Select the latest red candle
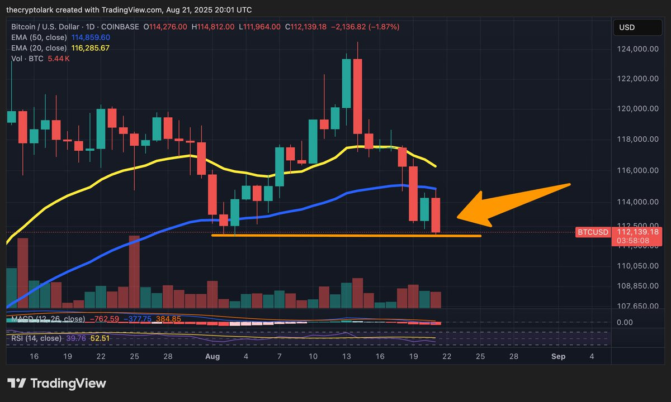 pyautogui.click(x=436, y=215)
